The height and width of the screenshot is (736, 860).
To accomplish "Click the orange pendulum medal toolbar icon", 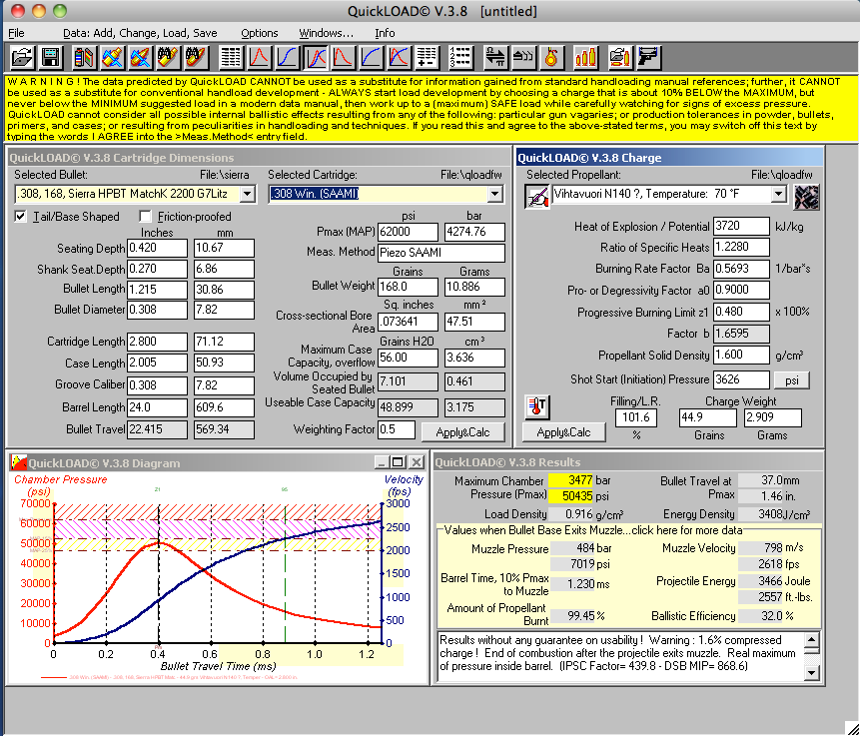I will point(551,57).
